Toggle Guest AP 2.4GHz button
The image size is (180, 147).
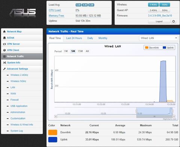point(153,10)
